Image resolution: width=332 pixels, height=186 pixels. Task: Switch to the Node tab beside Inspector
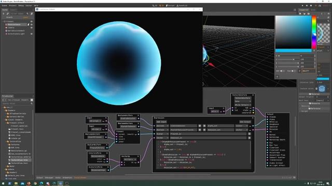pyautogui.click(x=313, y=10)
